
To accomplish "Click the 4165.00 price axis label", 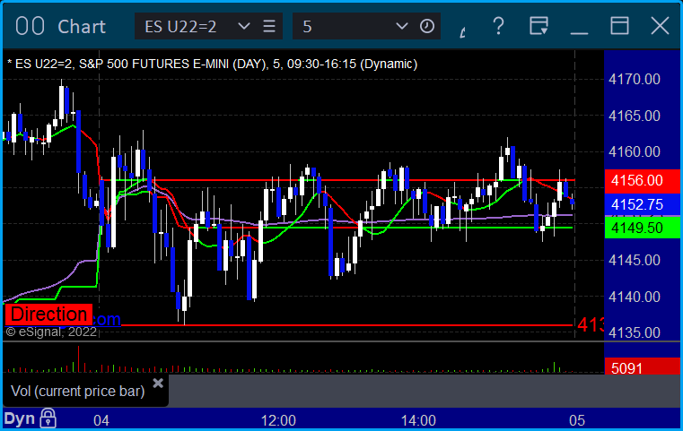I will point(635,116).
